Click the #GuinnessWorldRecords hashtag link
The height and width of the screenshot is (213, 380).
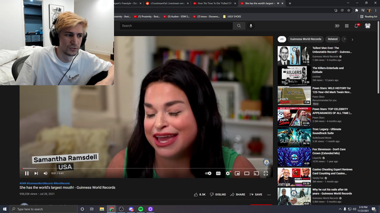pos(40,183)
